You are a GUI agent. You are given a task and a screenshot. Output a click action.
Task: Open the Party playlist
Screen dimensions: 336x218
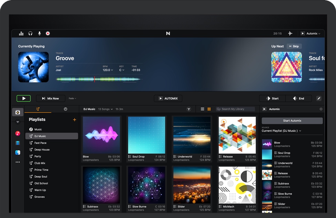51,156
